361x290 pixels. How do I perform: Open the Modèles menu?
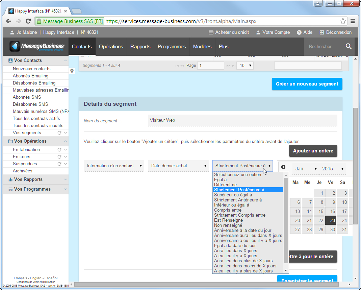tap(202, 46)
